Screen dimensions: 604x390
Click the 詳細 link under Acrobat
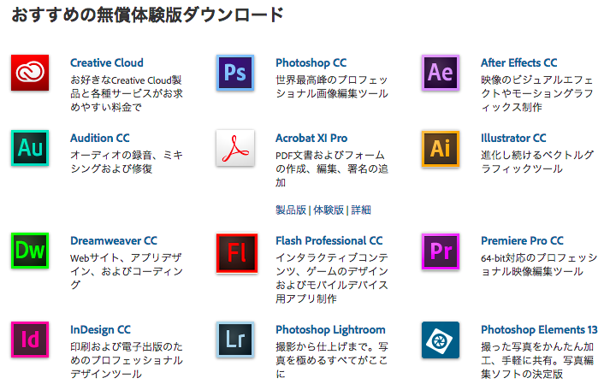pyautogui.click(x=361, y=210)
